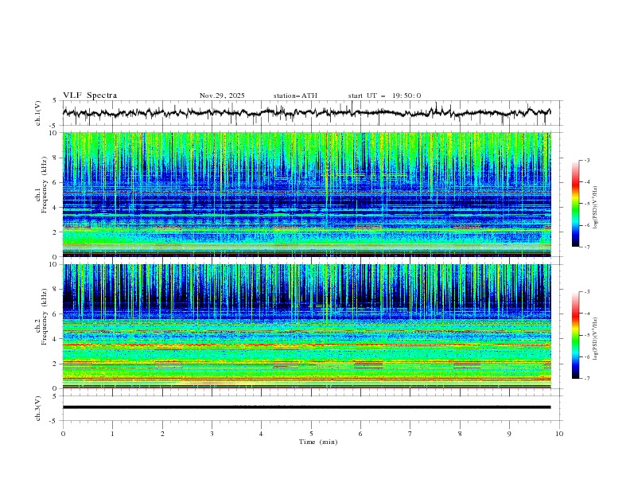Click the "9" tick on time axis

point(509,434)
